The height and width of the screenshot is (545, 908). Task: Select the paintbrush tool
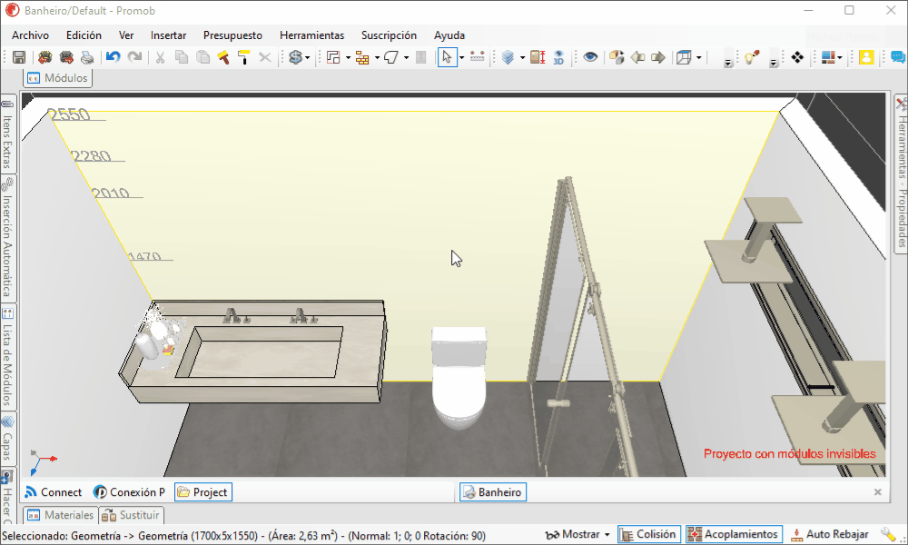pos(223,57)
